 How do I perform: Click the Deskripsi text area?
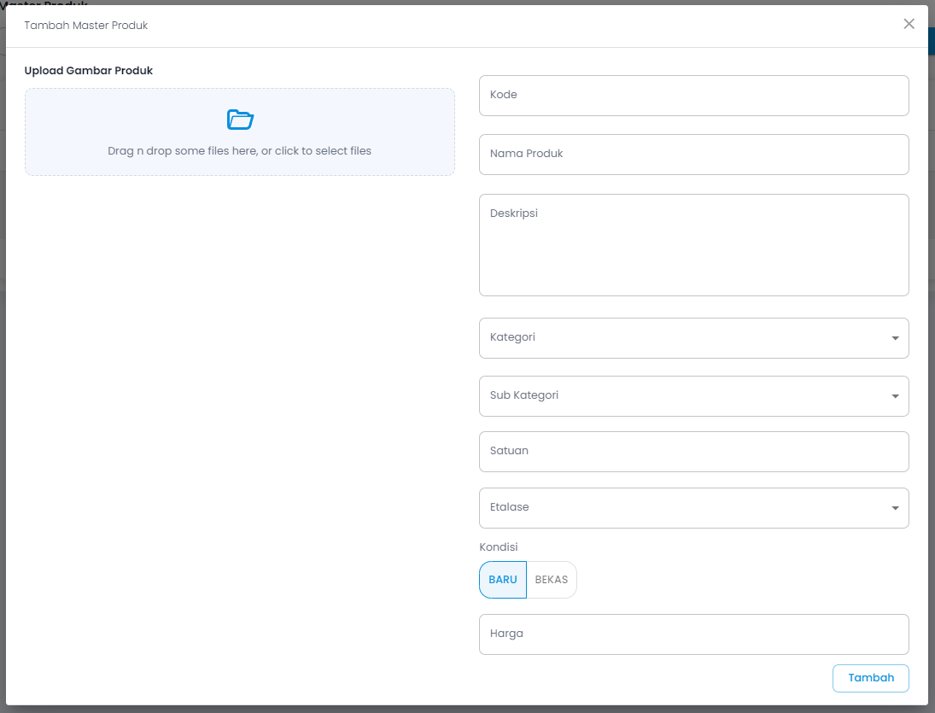[x=694, y=244]
